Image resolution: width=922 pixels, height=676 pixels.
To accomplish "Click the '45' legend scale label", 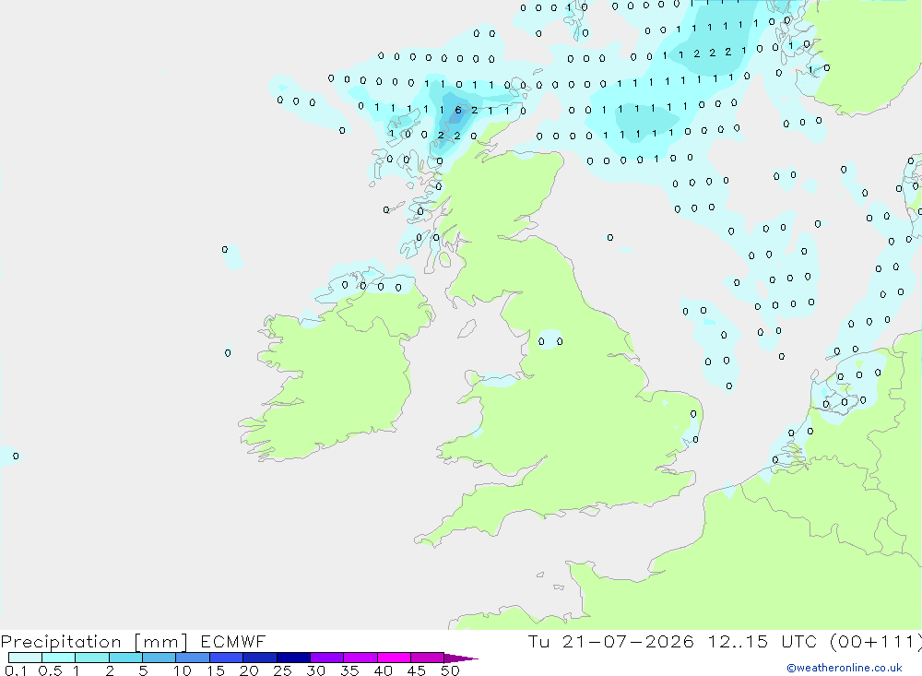I will click(417, 670).
